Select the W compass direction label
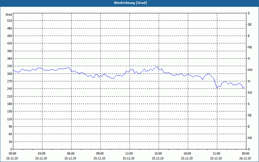The width and height of the screenshot is (259, 162). point(249,81)
